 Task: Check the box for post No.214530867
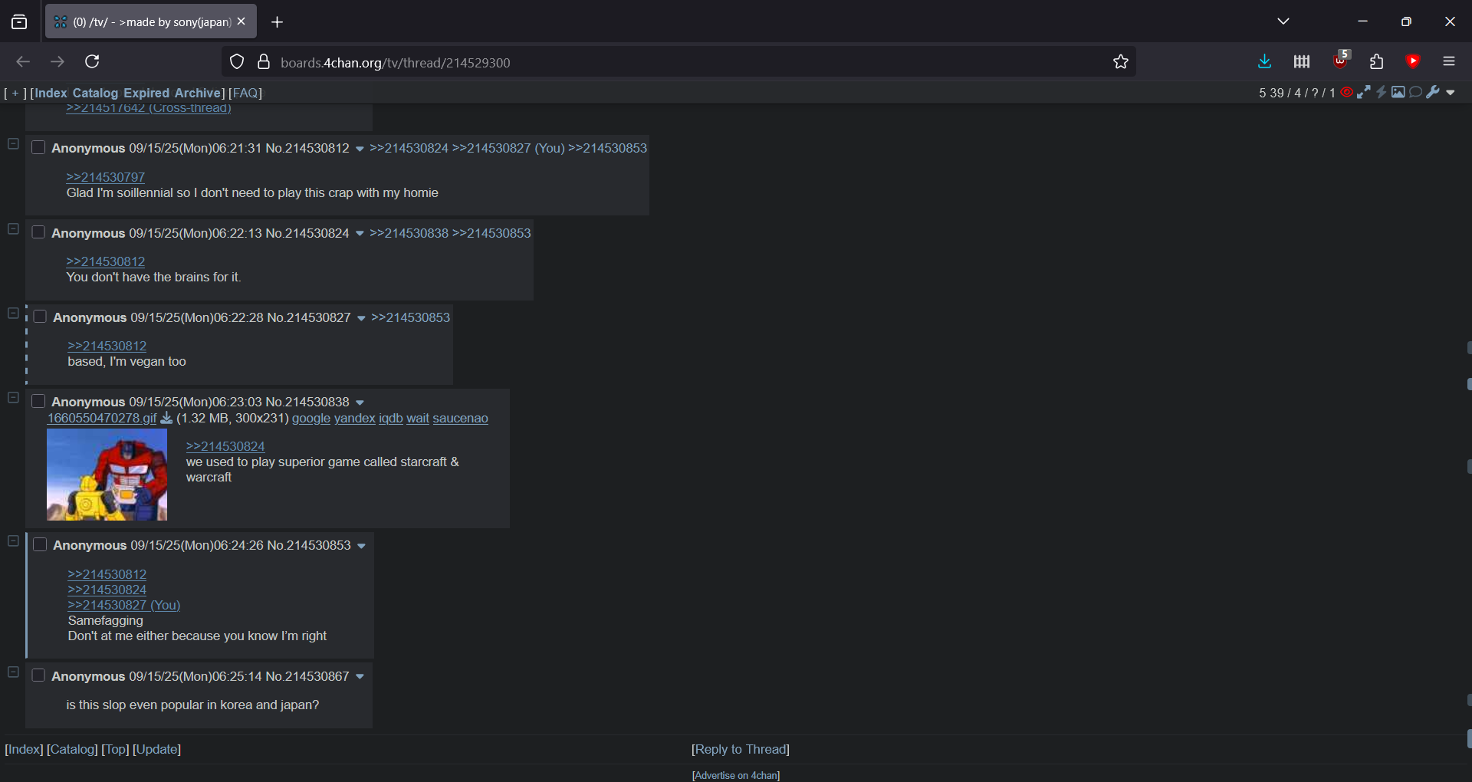point(38,676)
